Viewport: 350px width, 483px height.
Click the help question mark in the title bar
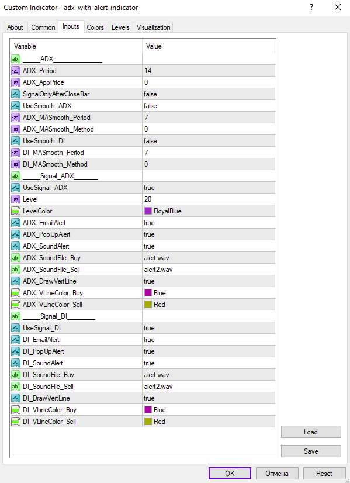pyautogui.click(x=311, y=7)
